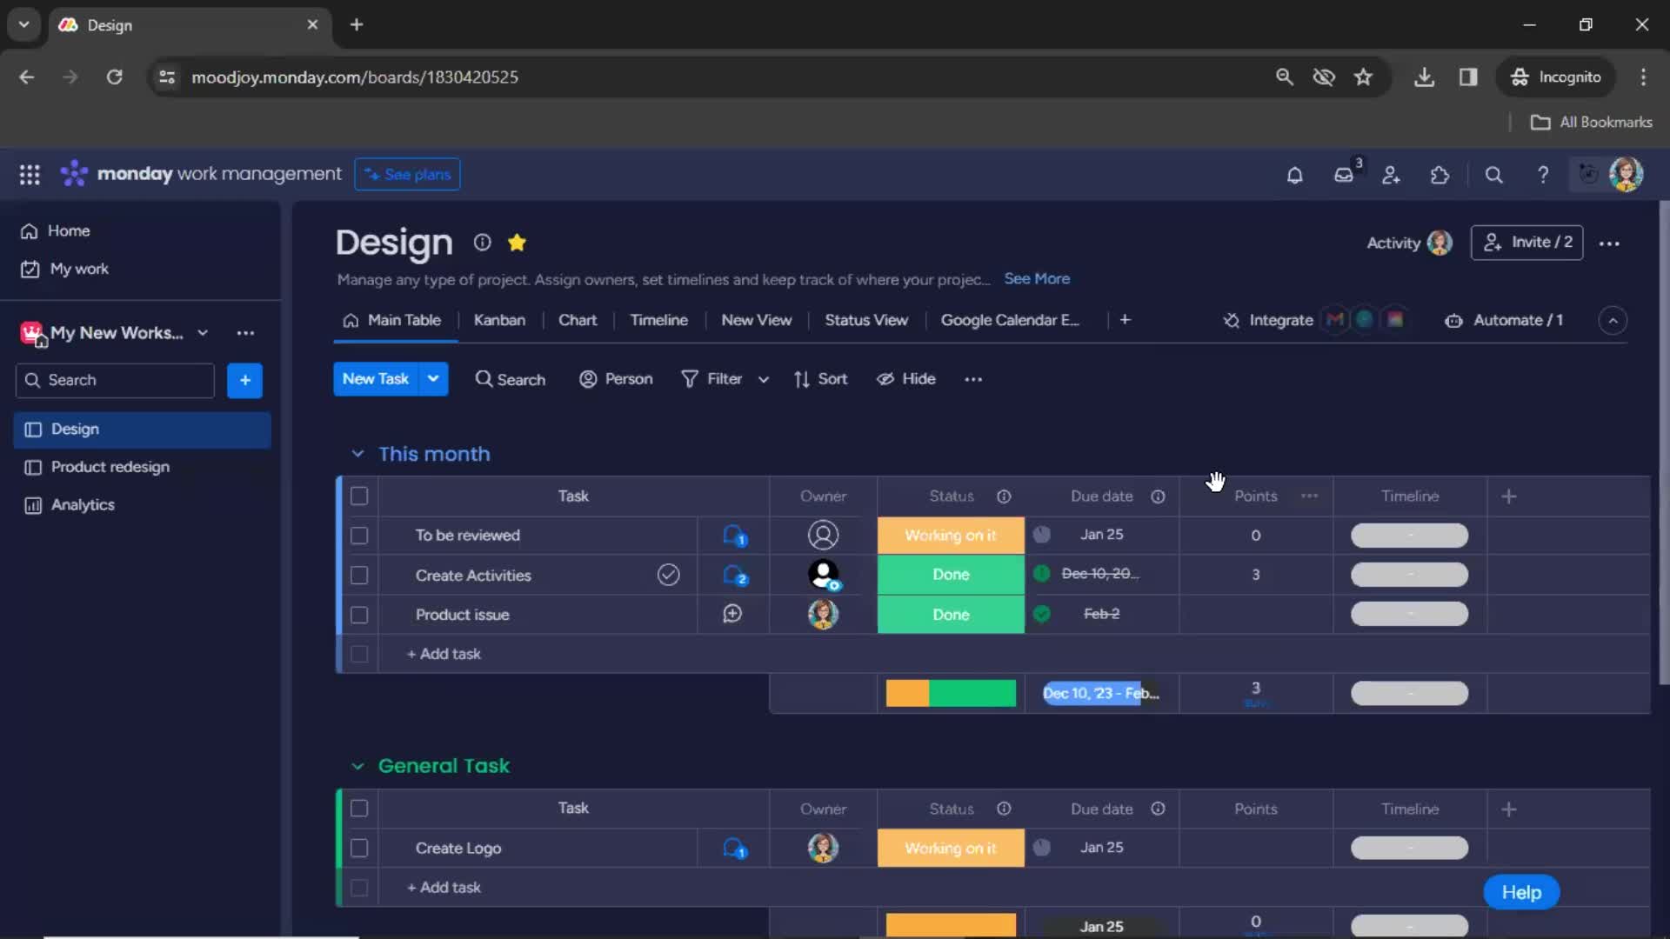Toggle checkbox for Create Activities task

[357, 575]
